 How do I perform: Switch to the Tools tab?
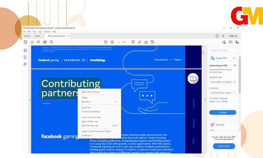(37, 36)
